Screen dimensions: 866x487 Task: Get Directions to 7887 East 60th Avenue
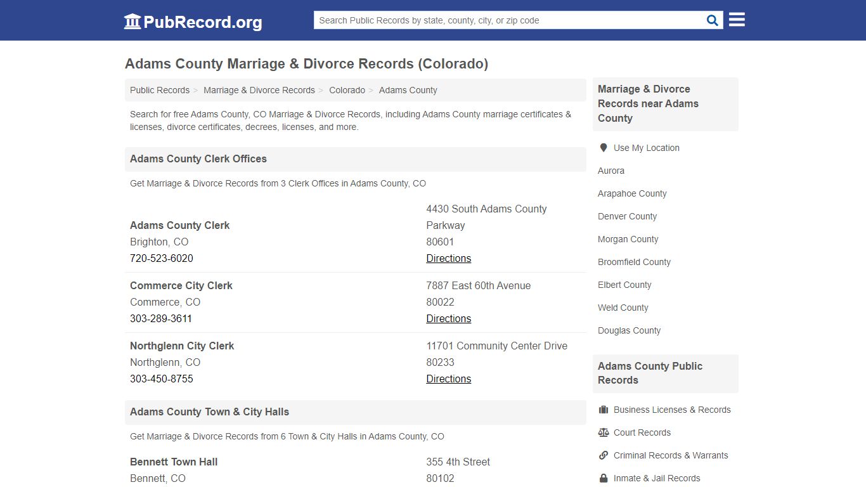click(449, 318)
